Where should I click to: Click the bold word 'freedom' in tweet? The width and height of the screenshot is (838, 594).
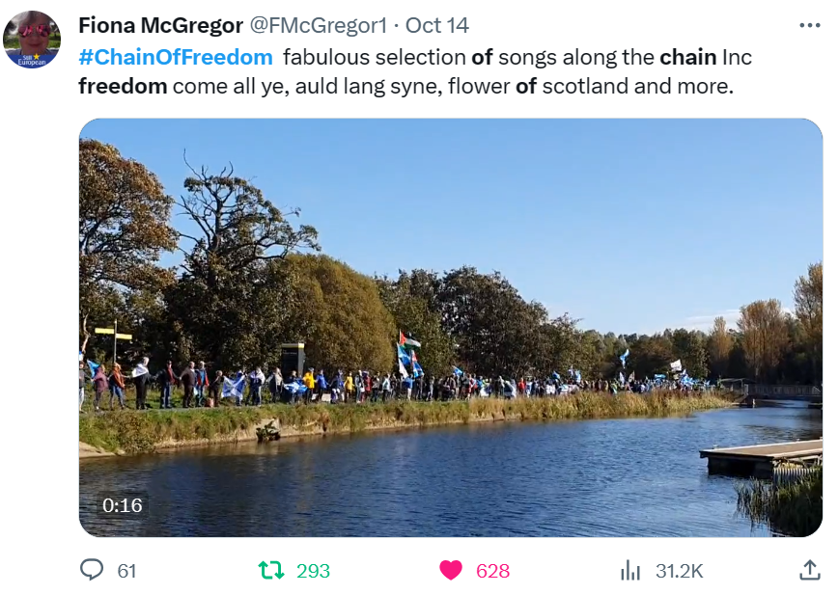coord(123,86)
